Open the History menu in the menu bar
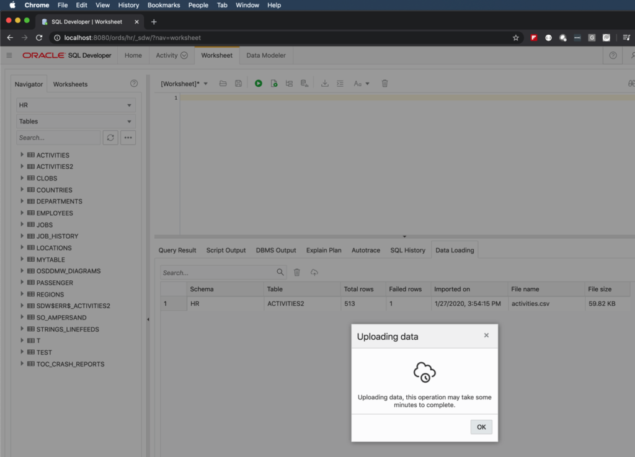This screenshot has height=457, width=635. click(128, 5)
